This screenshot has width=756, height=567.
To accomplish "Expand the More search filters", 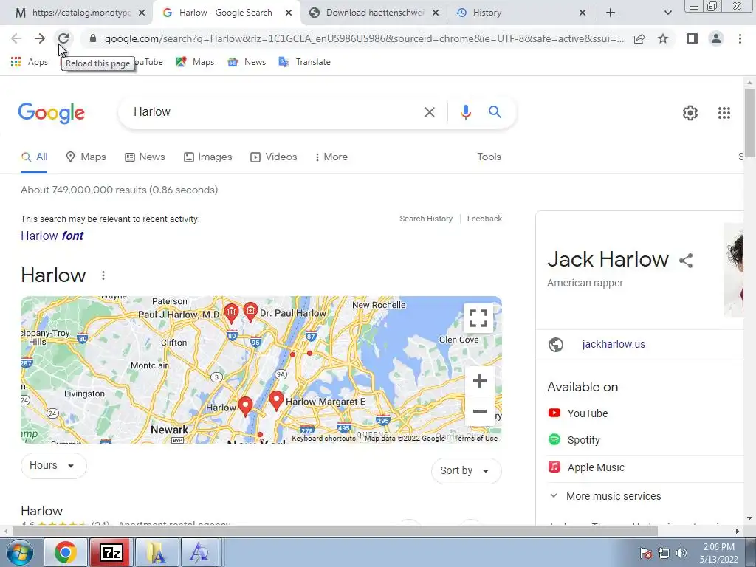I will pyautogui.click(x=331, y=157).
